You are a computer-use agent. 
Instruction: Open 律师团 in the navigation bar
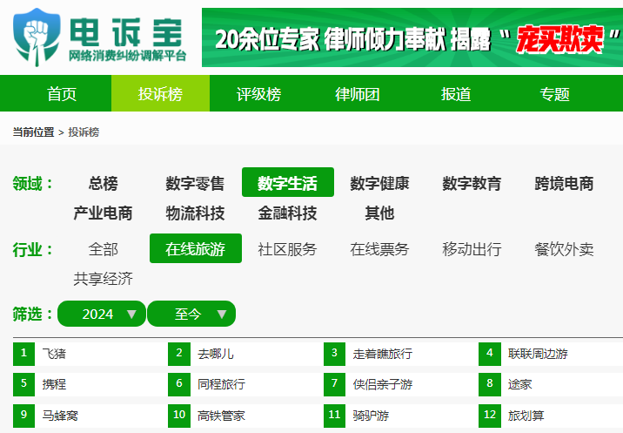[358, 94]
